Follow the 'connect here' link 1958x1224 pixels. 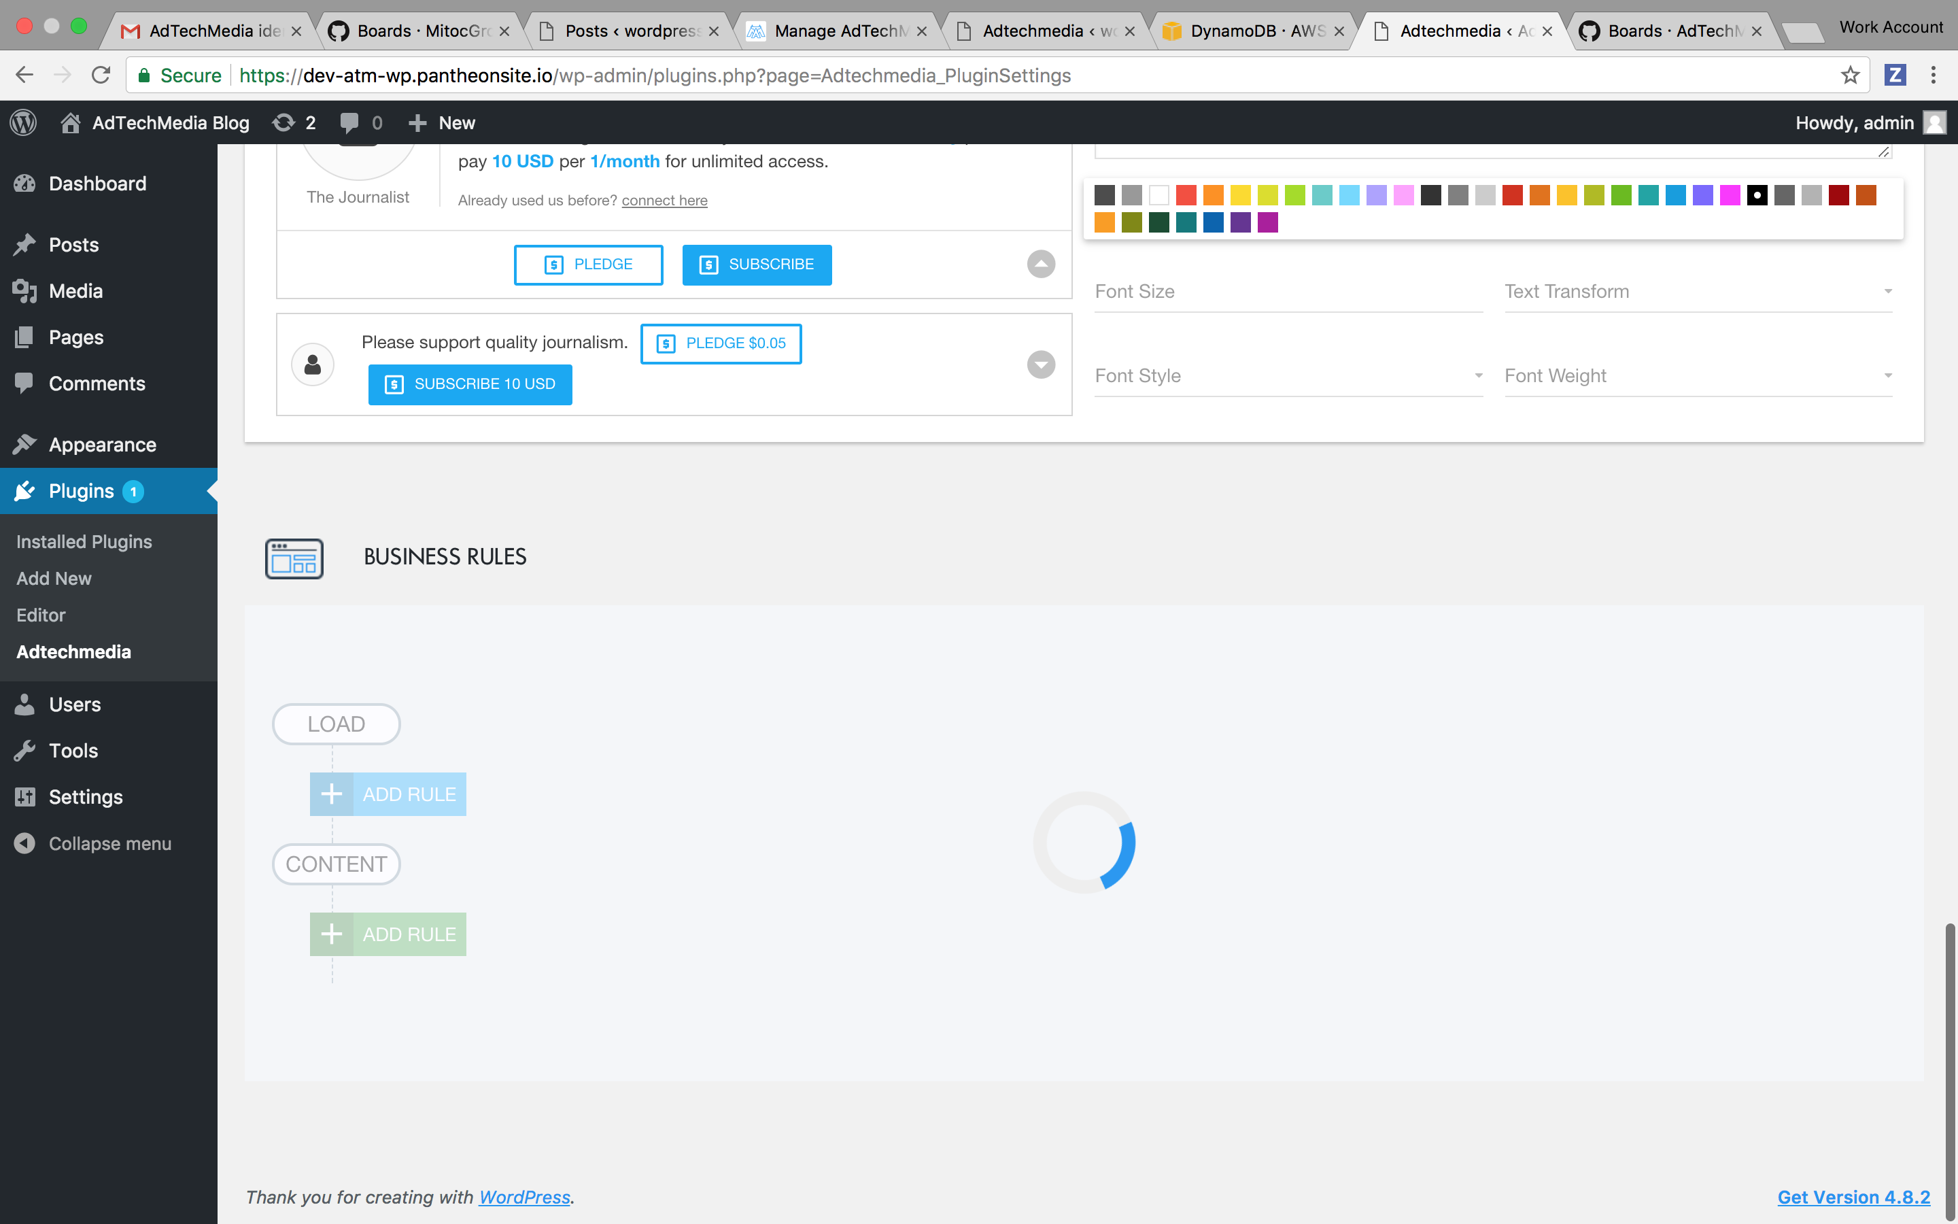point(664,200)
